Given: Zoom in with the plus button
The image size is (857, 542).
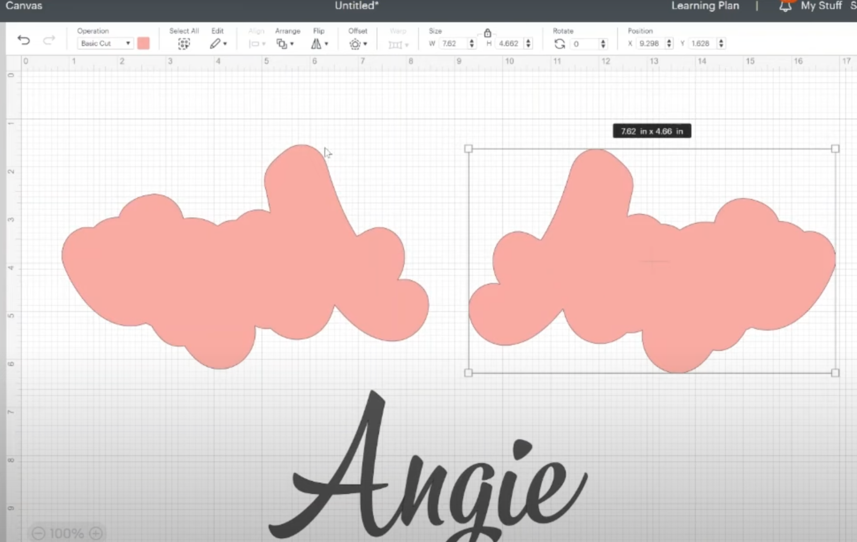Looking at the screenshot, I should coord(96,533).
